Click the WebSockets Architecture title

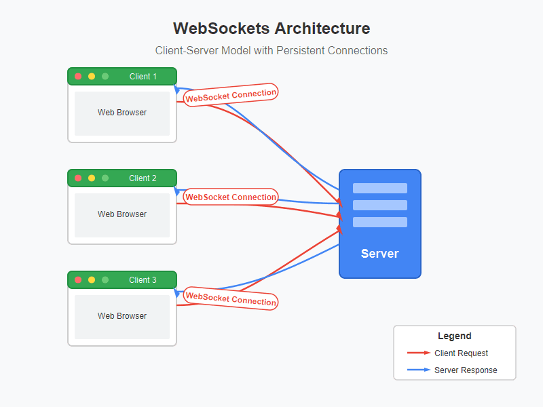271,28
